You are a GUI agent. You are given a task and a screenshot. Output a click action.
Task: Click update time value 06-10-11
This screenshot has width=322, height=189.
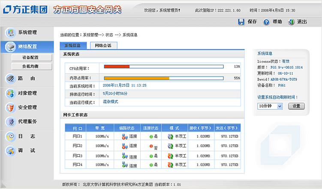(x=286, y=73)
